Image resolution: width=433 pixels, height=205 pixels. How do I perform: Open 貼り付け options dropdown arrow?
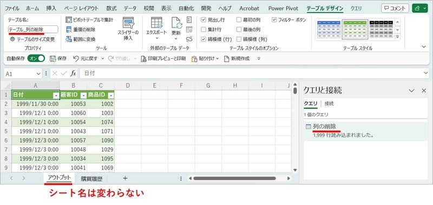218,59
